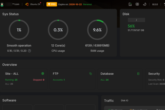Open the edit note icon in header
This screenshot has width=165, height=110.
[x=130, y=4]
